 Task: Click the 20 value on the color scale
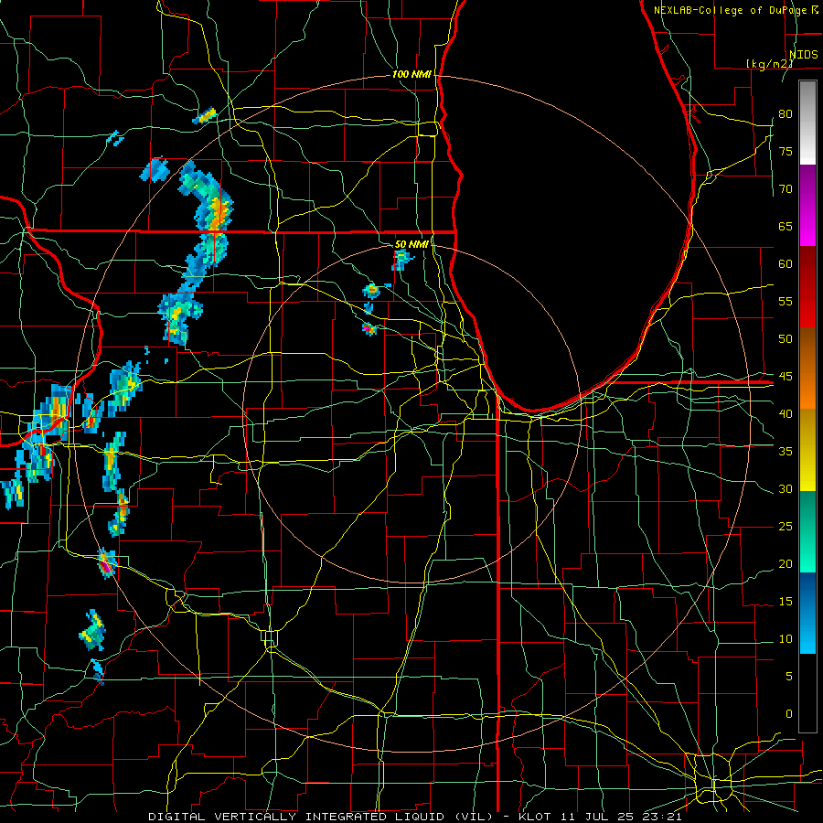786,563
